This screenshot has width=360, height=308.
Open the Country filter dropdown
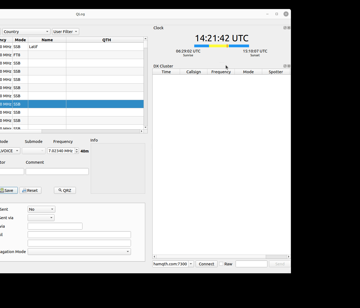[26, 32]
